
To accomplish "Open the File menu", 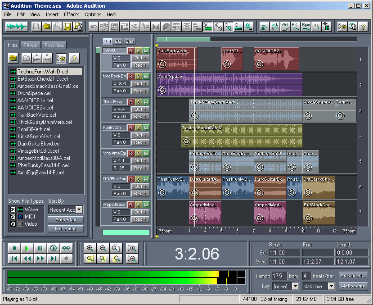I will [8, 14].
